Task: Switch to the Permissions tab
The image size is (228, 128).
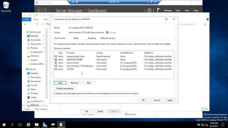Action: tap(60, 38)
